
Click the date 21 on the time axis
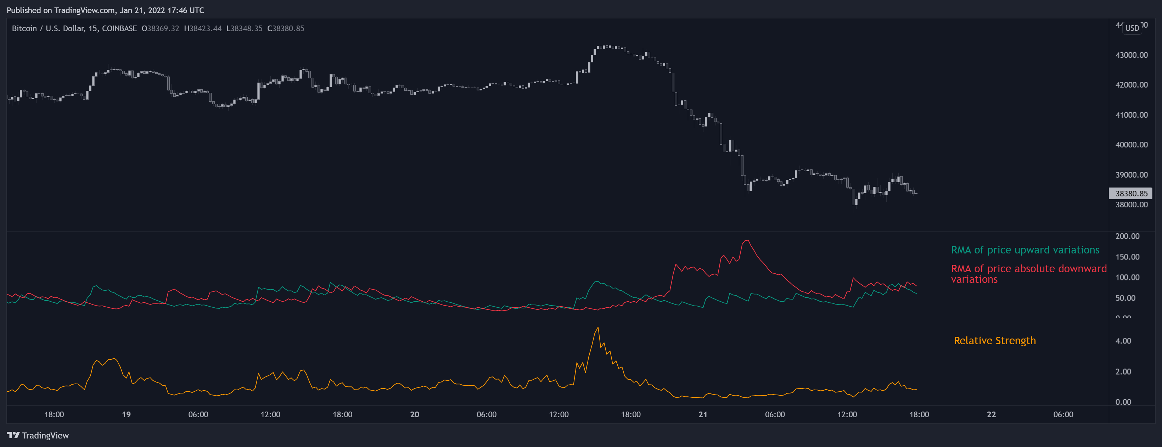[x=703, y=414]
